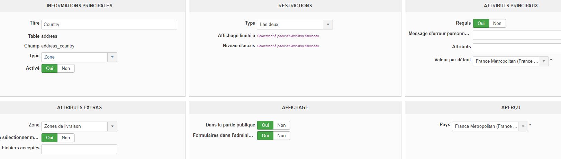Open the Pays preview dropdown
This screenshot has width=561, height=159.
coord(490,126)
